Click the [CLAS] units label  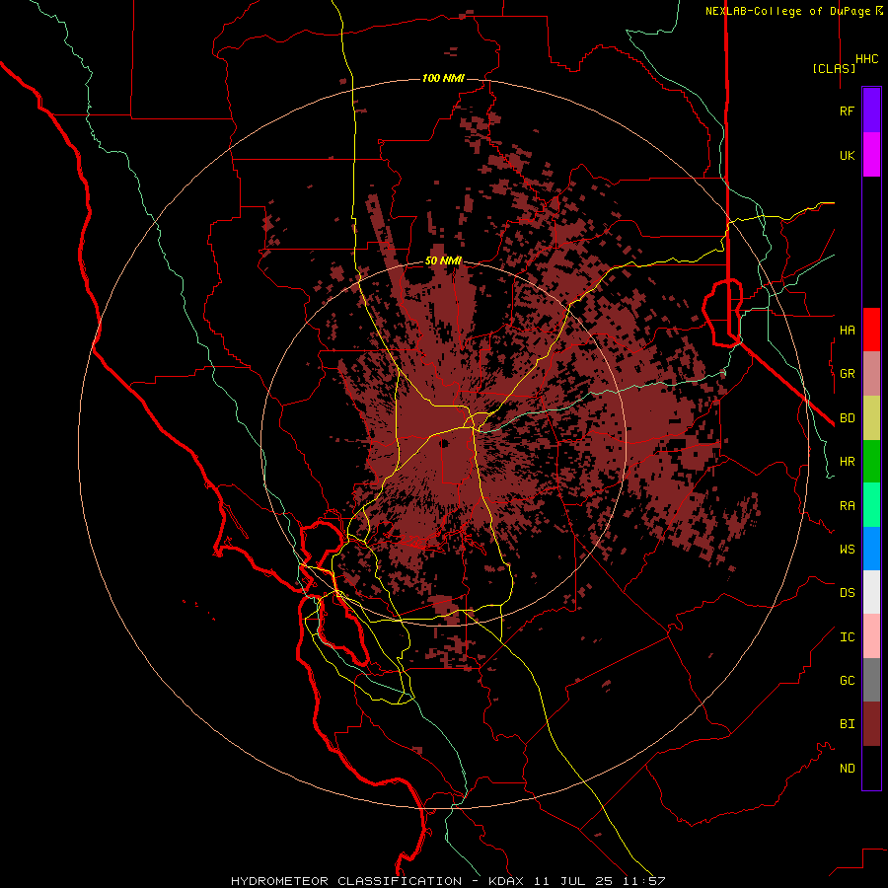coord(834,68)
